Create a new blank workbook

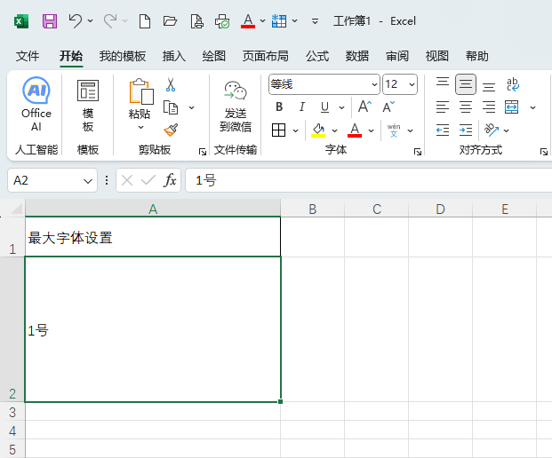point(145,21)
